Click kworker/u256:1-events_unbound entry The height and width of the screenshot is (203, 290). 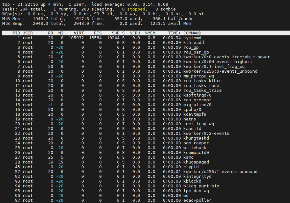[220, 172]
